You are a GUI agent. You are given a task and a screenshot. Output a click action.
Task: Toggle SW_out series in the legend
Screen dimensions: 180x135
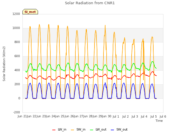(119, 129)
